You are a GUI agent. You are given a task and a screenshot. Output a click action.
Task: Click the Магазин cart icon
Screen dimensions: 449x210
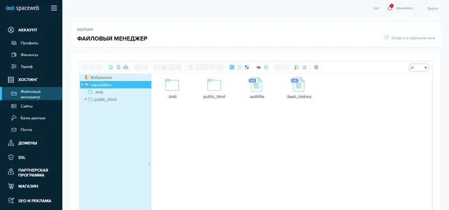pos(11,186)
